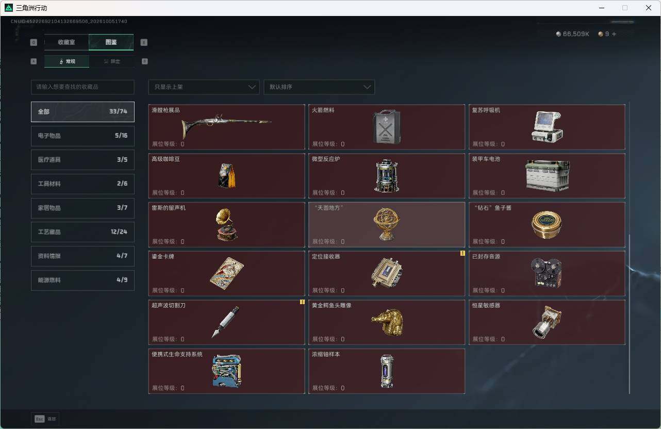The height and width of the screenshot is (429, 661).
Task: Open the 超声波切割刀 cutting knife item
Action: (227, 322)
